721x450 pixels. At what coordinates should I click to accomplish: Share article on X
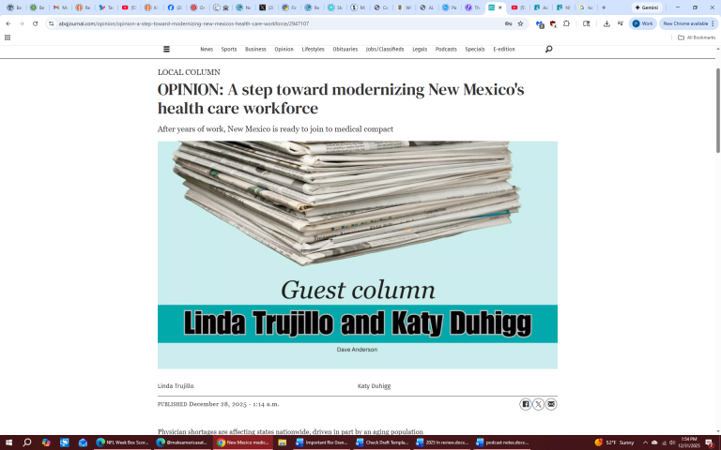pyautogui.click(x=538, y=404)
